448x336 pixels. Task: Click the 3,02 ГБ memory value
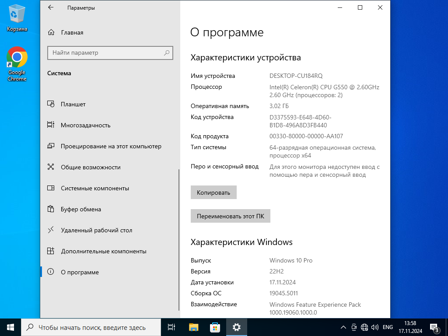279,106
